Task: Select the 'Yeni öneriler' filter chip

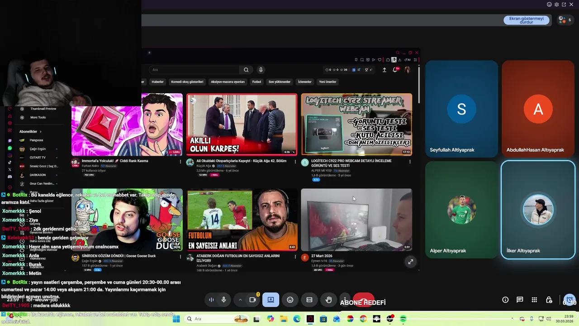Action: [x=327, y=82]
